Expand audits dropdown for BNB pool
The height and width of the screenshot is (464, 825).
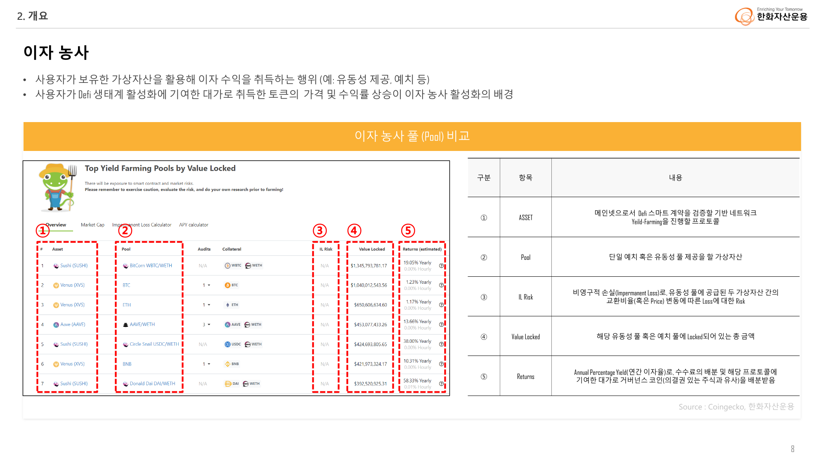pyautogui.click(x=209, y=364)
